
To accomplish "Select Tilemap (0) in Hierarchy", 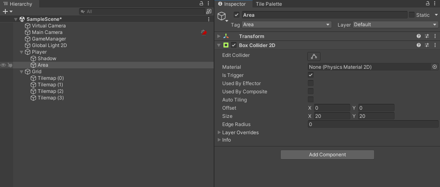I will (51, 78).
